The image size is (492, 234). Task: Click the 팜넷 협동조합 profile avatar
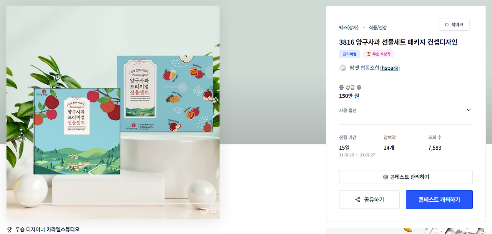click(x=343, y=68)
